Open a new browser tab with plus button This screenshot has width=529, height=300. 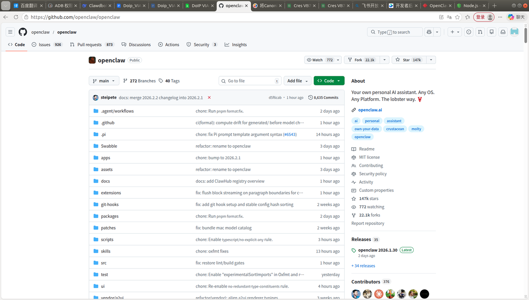coord(494,6)
